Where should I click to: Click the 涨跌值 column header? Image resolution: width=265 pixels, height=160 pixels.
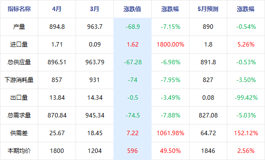point(132,9)
